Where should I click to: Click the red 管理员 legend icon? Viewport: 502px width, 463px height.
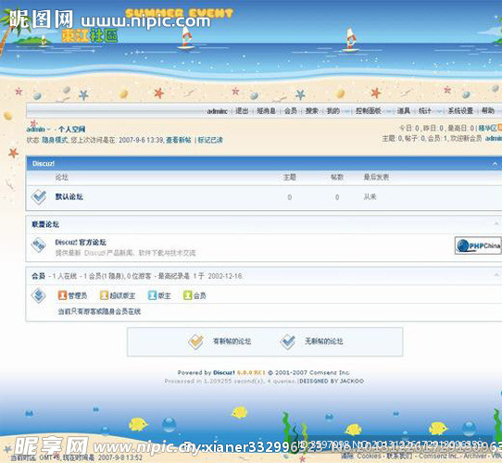[x=62, y=295]
